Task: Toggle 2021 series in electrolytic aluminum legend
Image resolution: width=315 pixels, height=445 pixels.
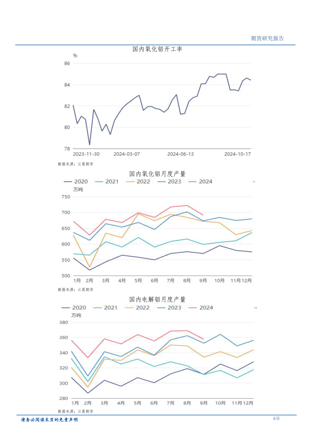Action: coord(105,308)
